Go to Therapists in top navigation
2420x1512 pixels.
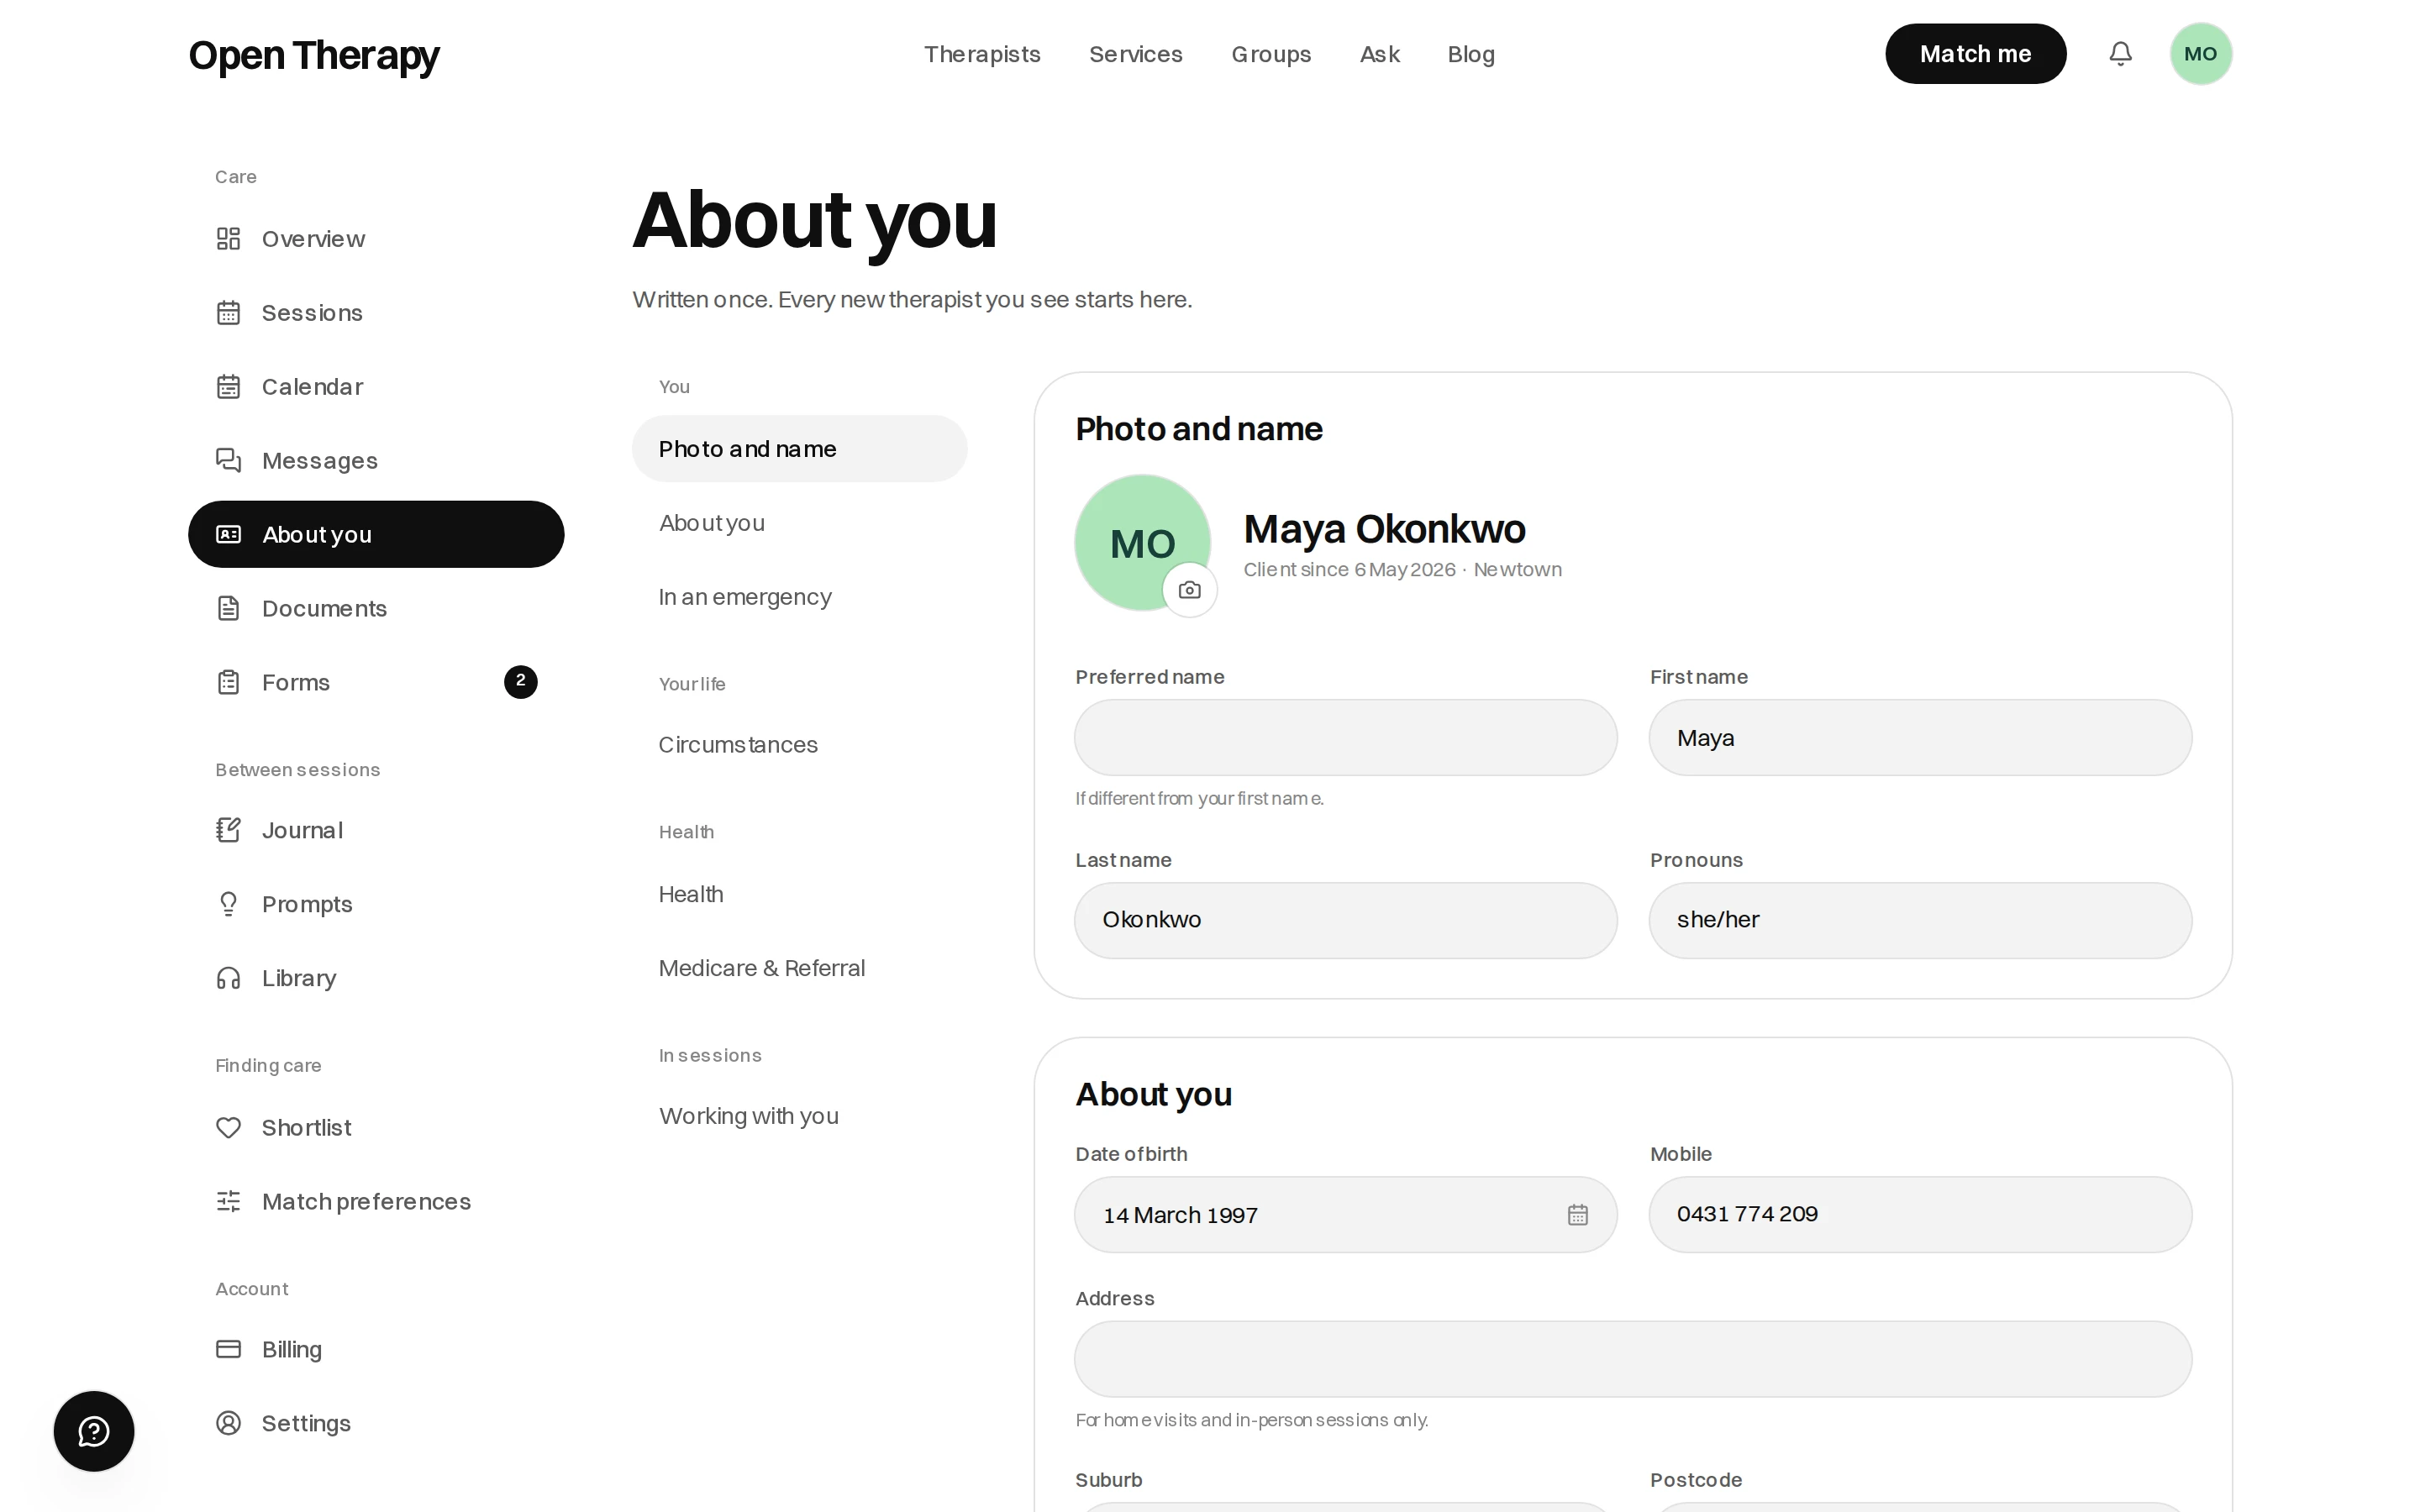pos(982,54)
